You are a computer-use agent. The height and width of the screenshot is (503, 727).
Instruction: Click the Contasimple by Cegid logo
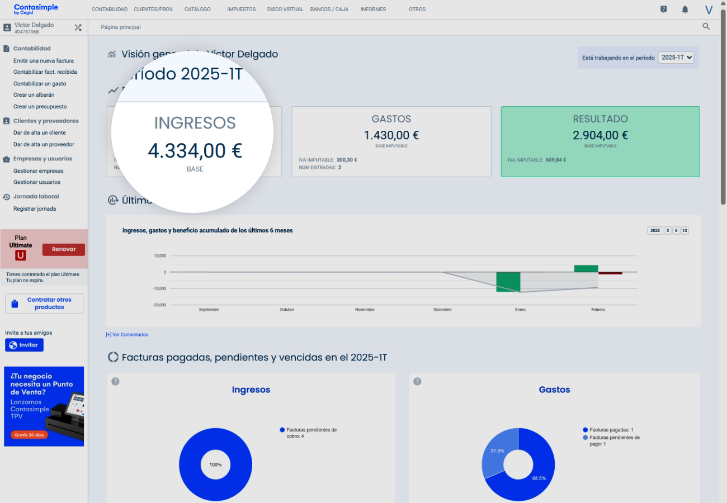pyautogui.click(x=36, y=9)
